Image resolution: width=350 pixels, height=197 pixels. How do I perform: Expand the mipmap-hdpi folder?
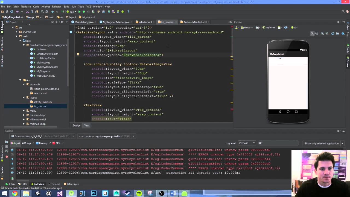[24, 115]
